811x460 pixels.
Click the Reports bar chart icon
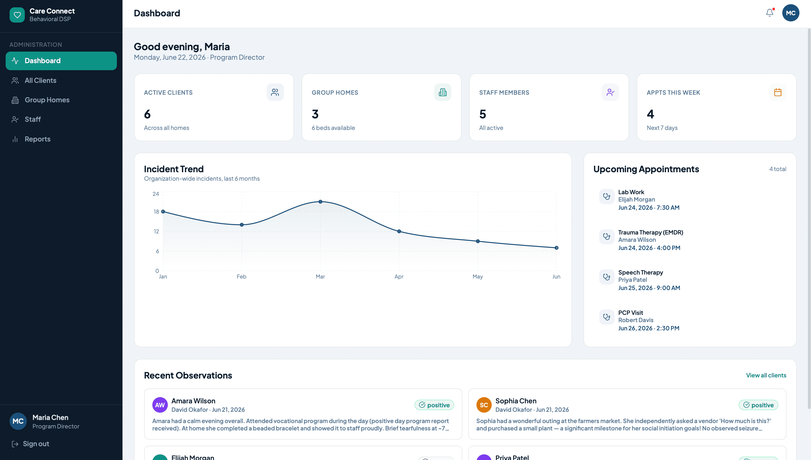(15, 139)
